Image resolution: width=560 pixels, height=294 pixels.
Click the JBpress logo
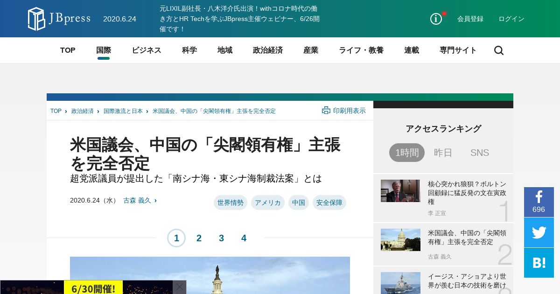[59, 19]
